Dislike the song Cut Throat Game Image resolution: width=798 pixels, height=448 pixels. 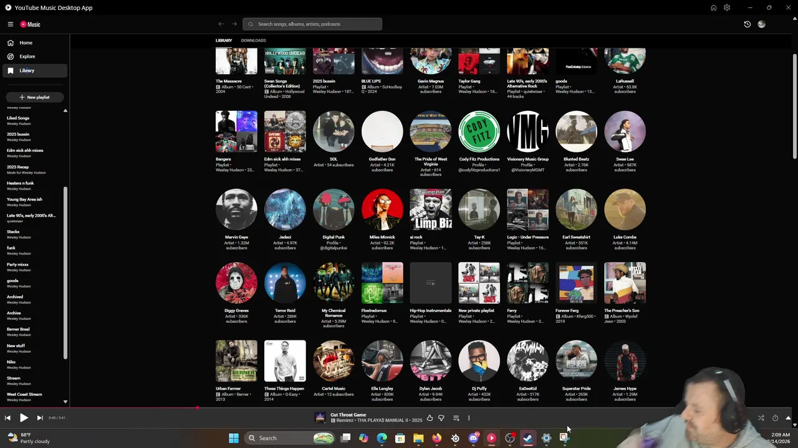[441, 418]
